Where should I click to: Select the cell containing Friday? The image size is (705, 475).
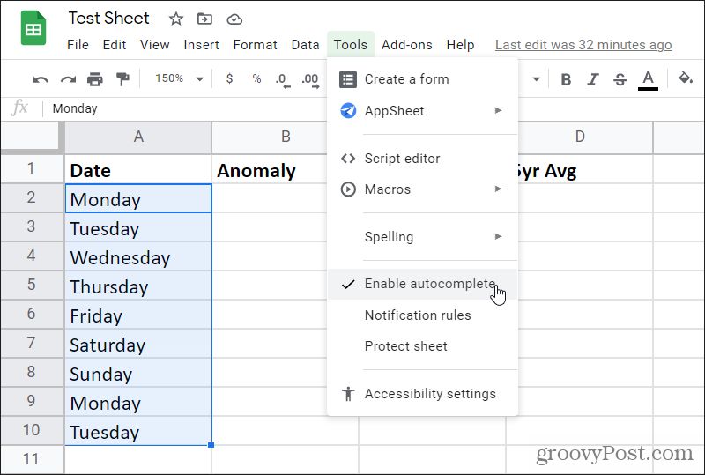pos(138,315)
